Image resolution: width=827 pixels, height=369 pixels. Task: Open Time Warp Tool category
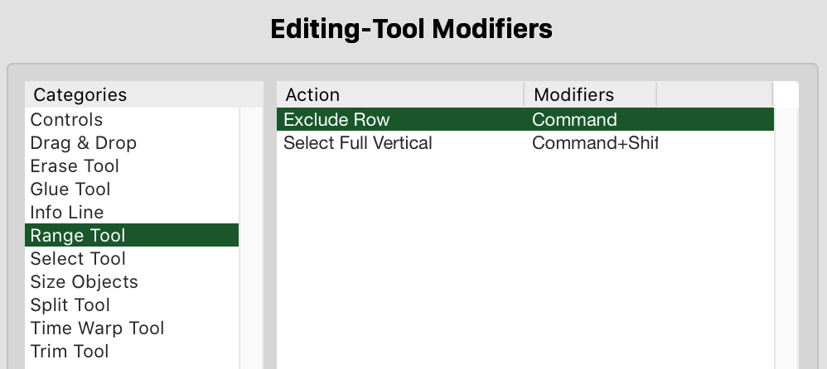[x=97, y=328]
